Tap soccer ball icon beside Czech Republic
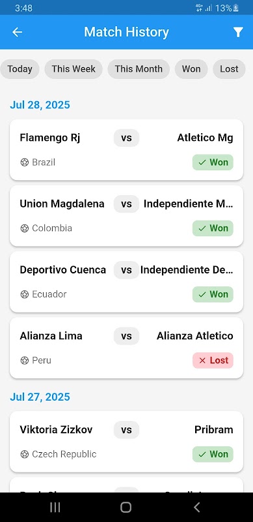253x522 pixels. pos(25,454)
